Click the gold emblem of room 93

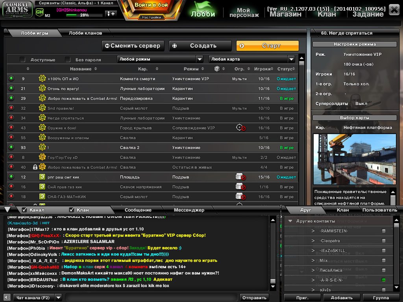click(42, 147)
